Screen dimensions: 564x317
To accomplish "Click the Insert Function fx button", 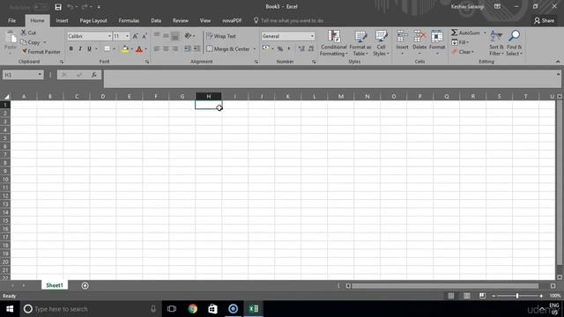I will (94, 75).
